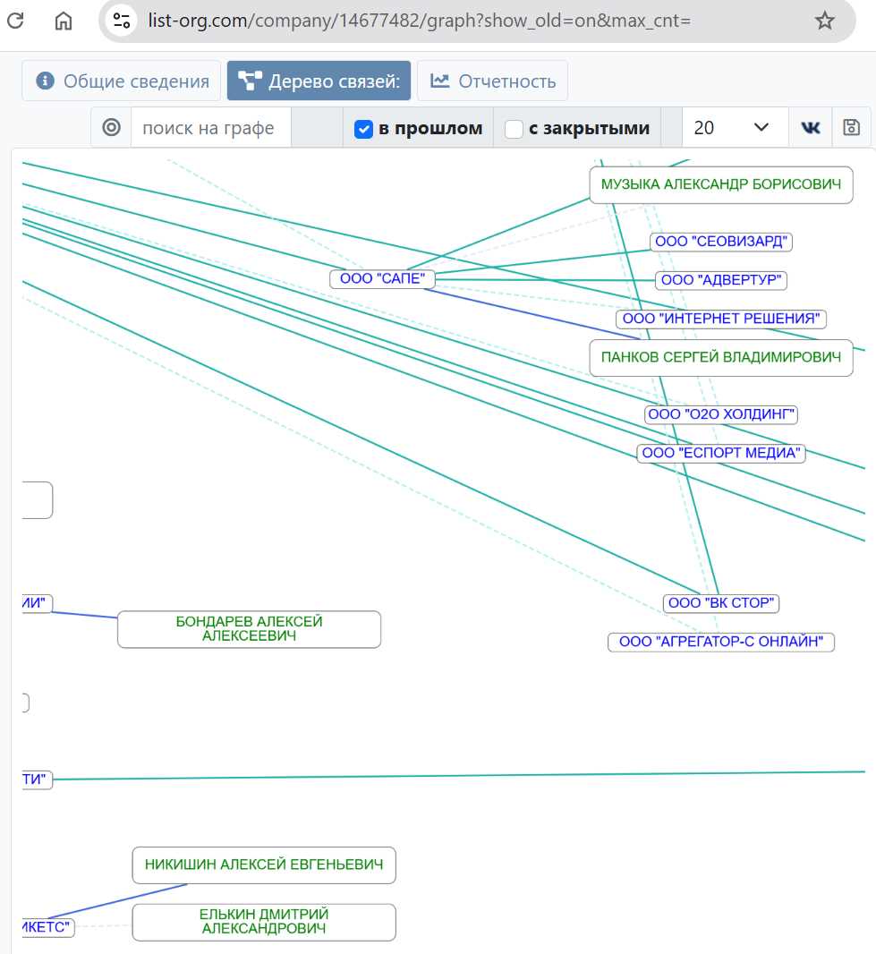Switch to the Отчетность tab
Image resolution: width=876 pixels, height=954 pixels.
pyautogui.click(x=492, y=81)
